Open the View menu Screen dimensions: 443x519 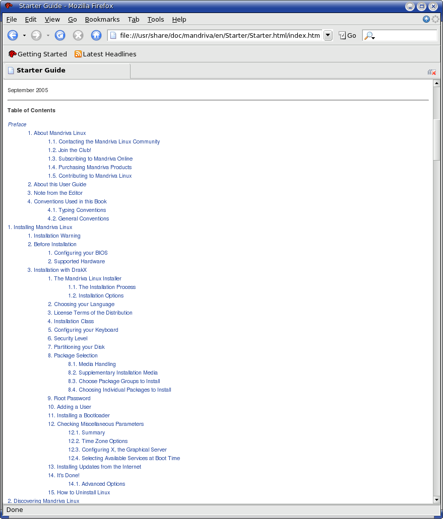pyautogui.click(x=52, y=20)
